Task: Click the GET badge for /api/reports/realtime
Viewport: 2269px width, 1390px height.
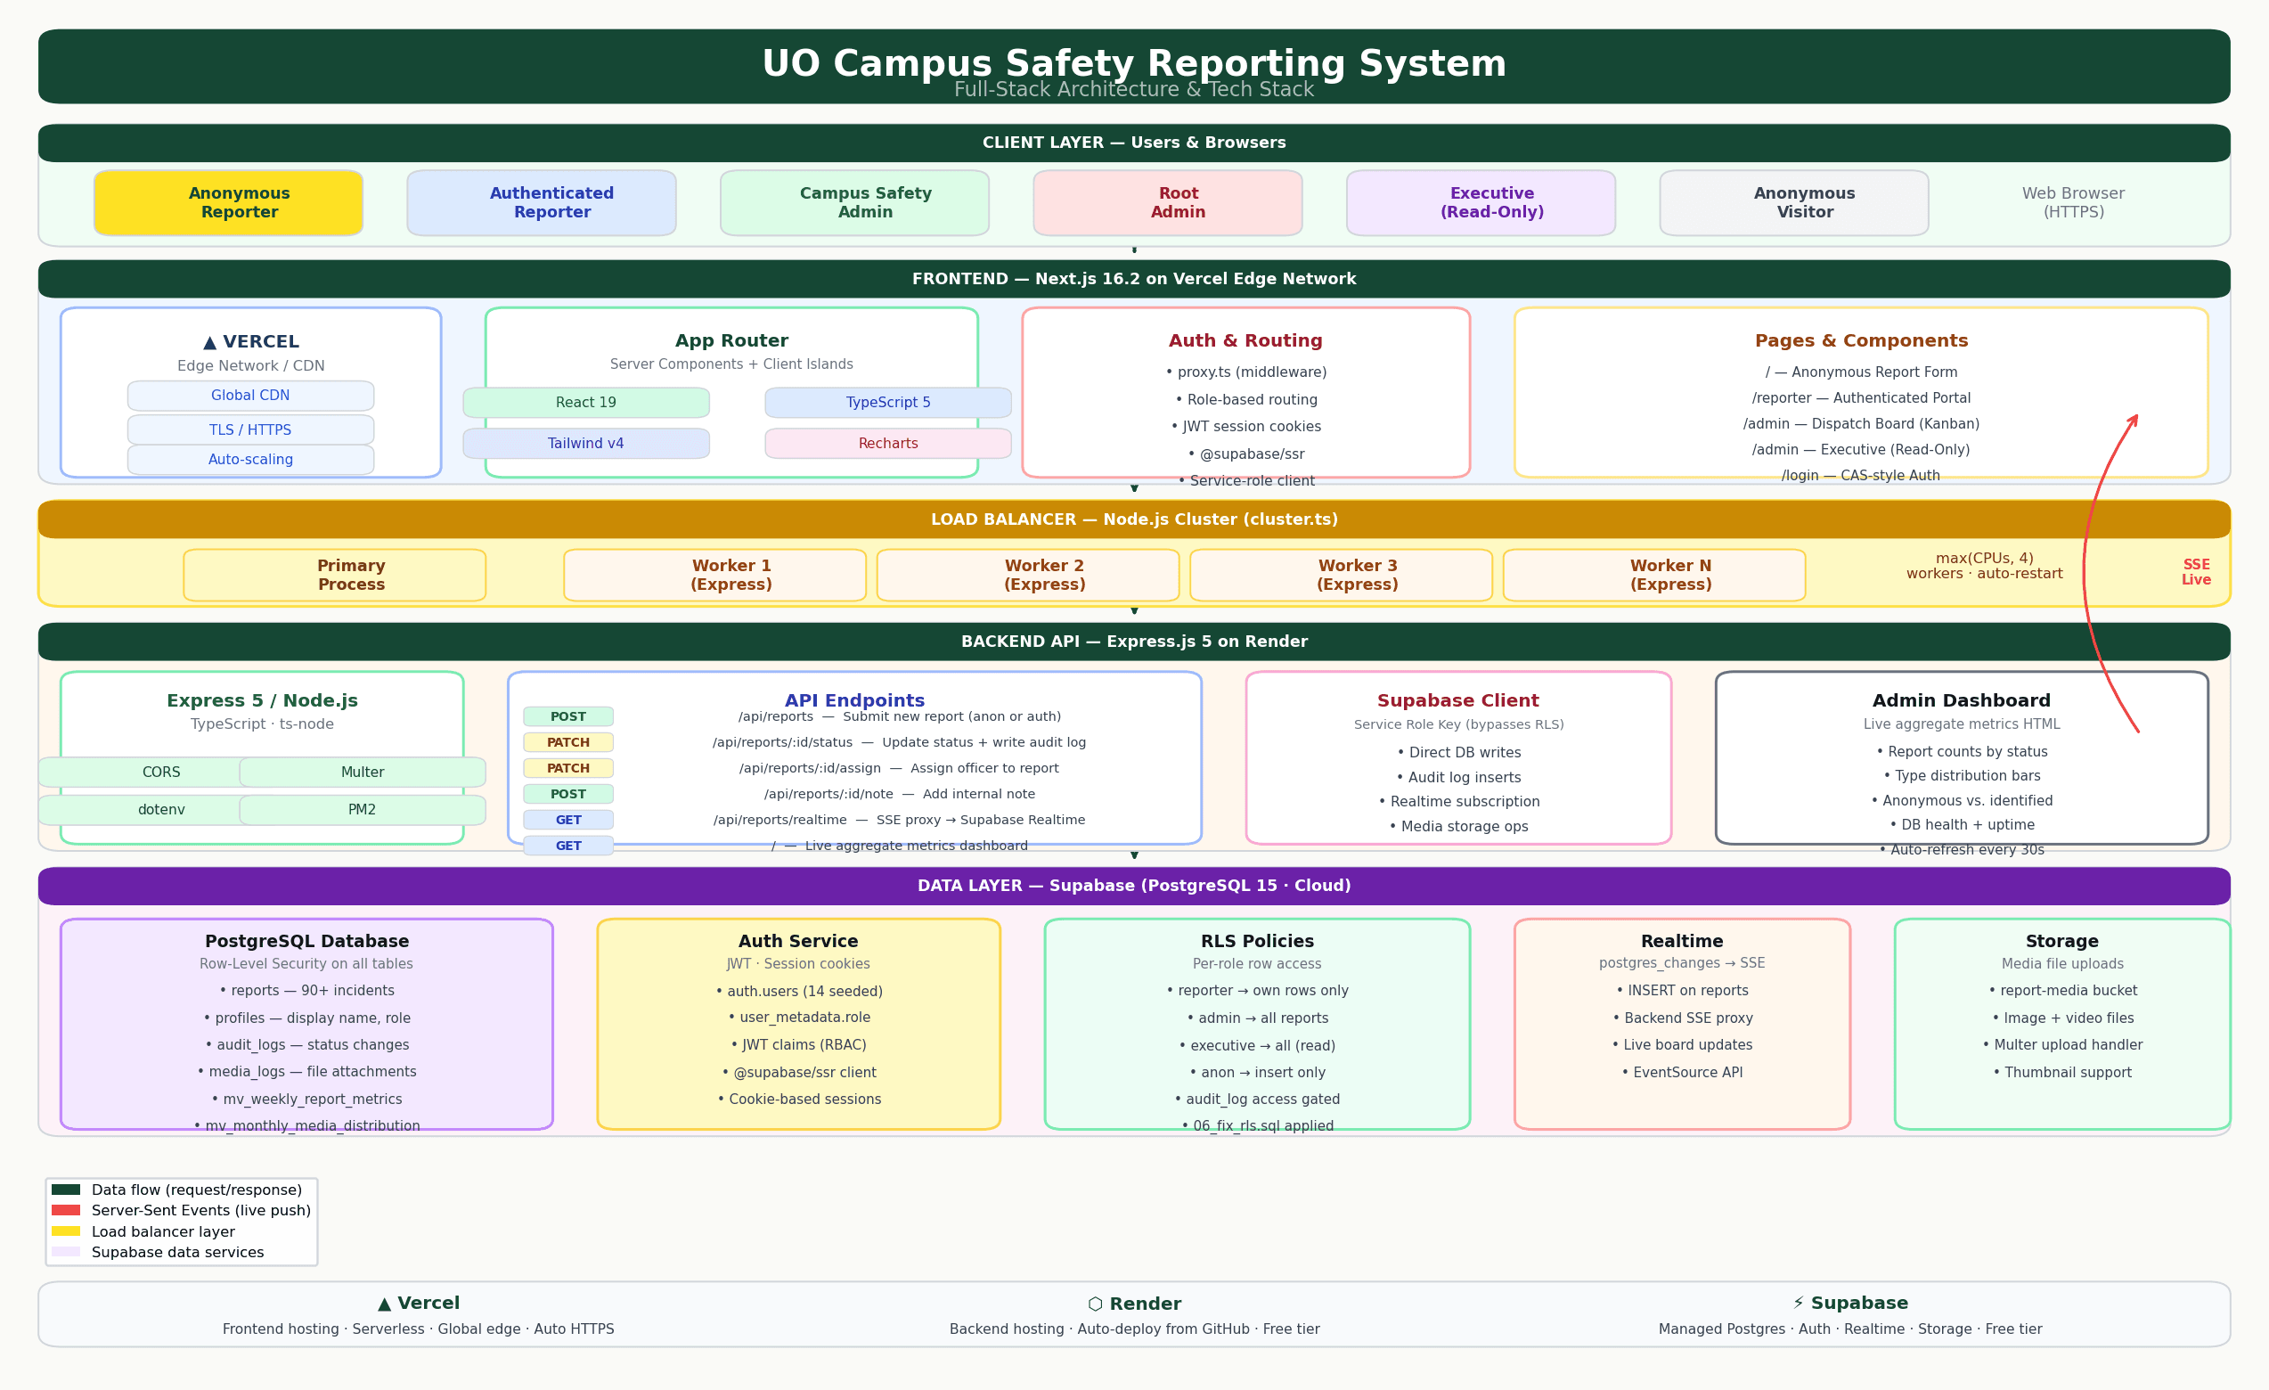Action: click(x=568, y=820)
